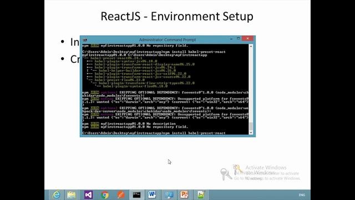This screenshot has width=355, height=200.
Task: Close the Administrator: Command Prompt window
Action: click(x=247, y=38)
